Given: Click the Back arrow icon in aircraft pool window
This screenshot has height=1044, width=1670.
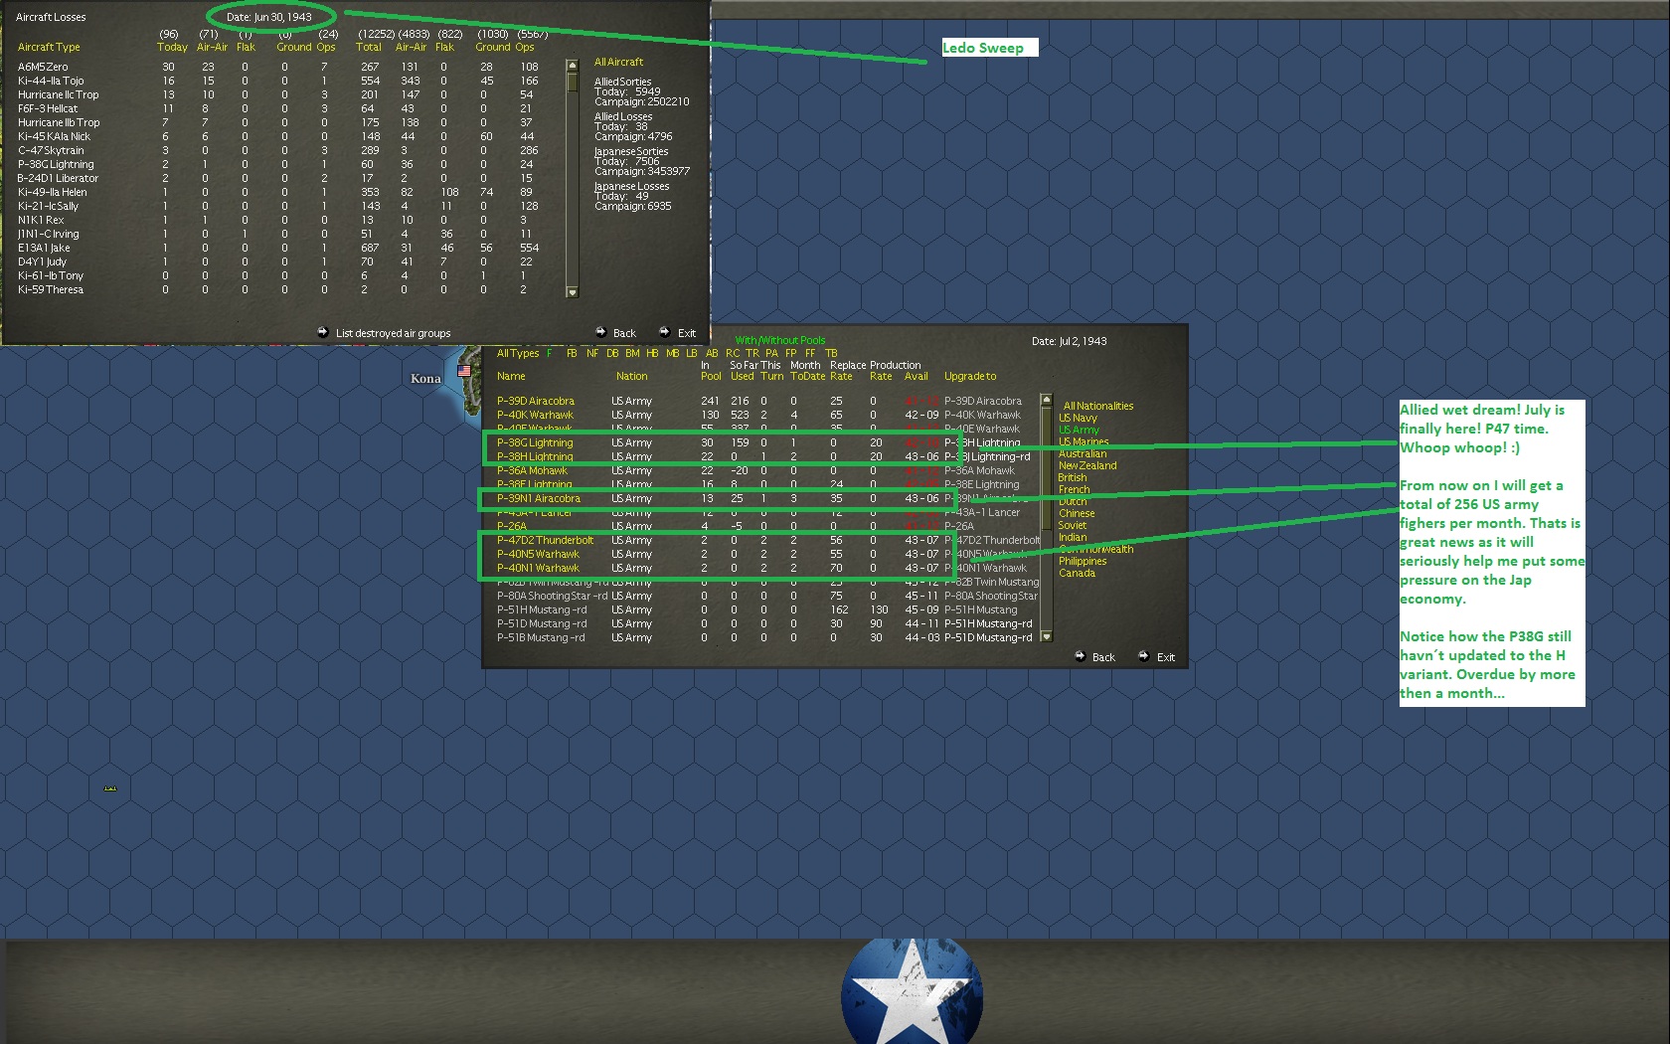Looking at the screenshot, I should 1081,656.
